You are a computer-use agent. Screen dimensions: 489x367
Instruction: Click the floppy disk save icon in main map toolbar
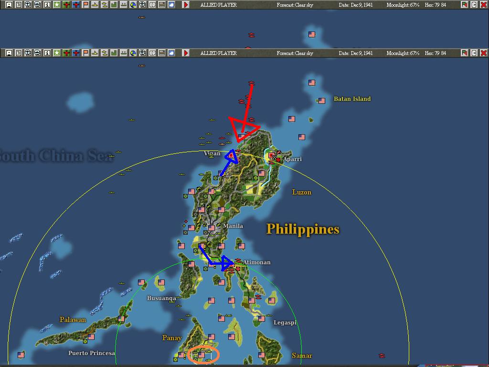tap(9, 53)
